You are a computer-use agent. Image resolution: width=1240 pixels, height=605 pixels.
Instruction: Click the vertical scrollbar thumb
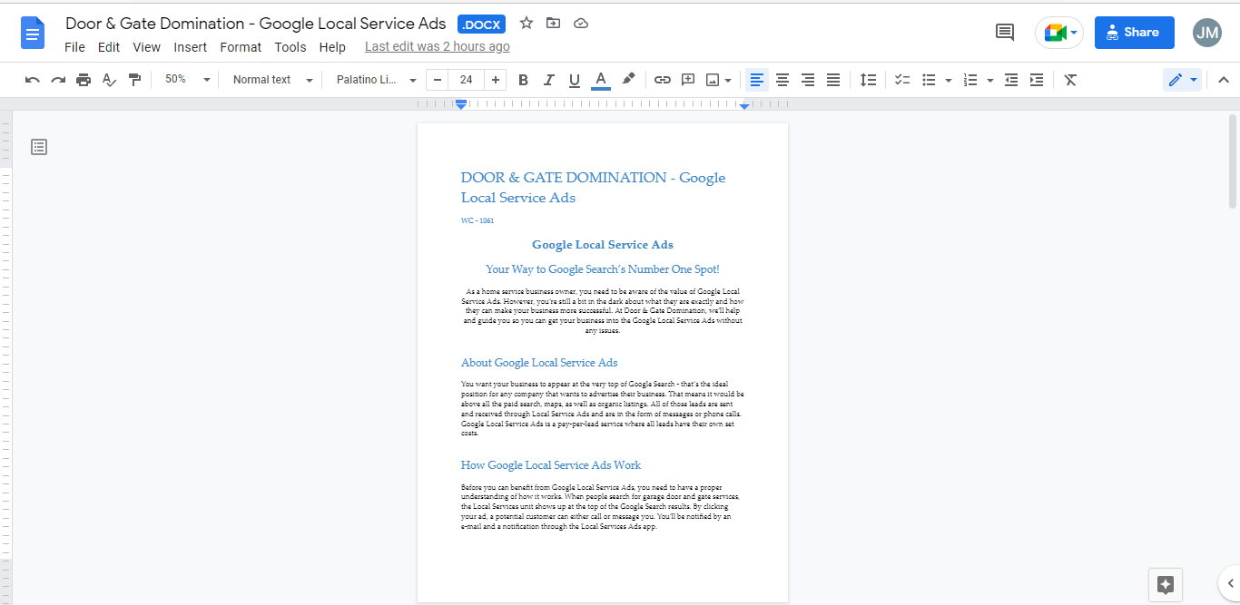[x=1233, y=161]
